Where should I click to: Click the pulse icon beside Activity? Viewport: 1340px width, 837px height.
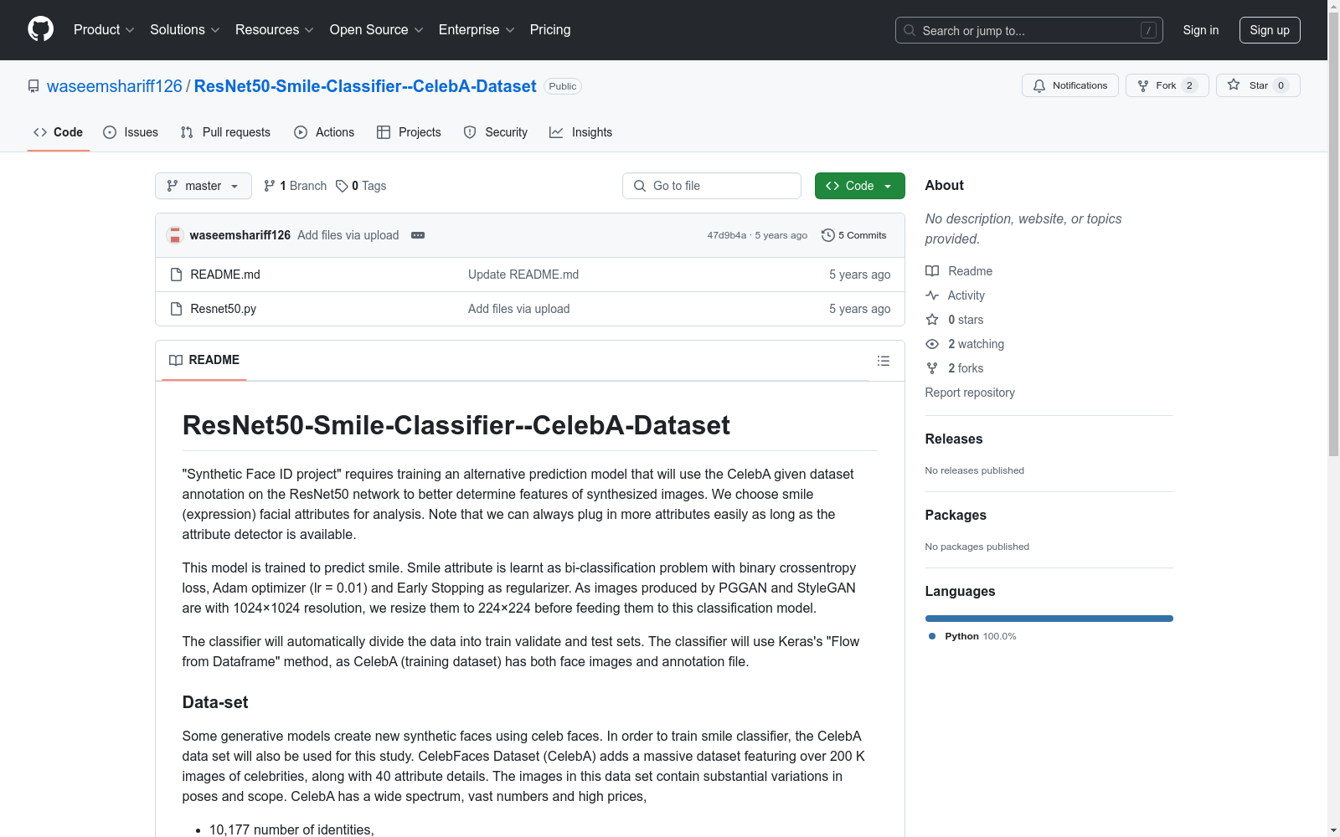[x=932, y=295]
